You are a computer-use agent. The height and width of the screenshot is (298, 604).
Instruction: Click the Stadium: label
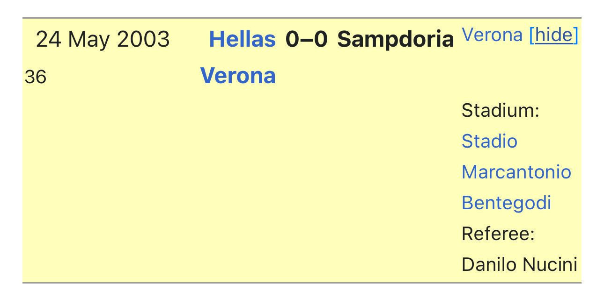[x=501, y=111]
